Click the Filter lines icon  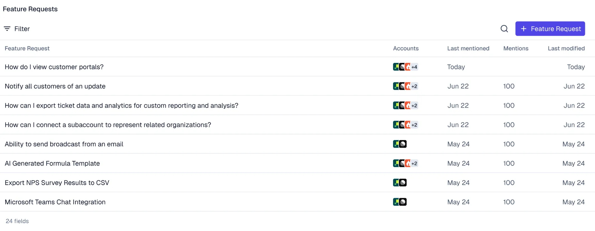7,29
